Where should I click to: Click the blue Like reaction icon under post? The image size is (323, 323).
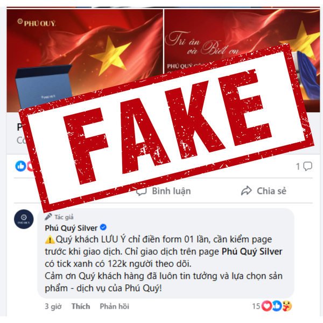(20, 166)
